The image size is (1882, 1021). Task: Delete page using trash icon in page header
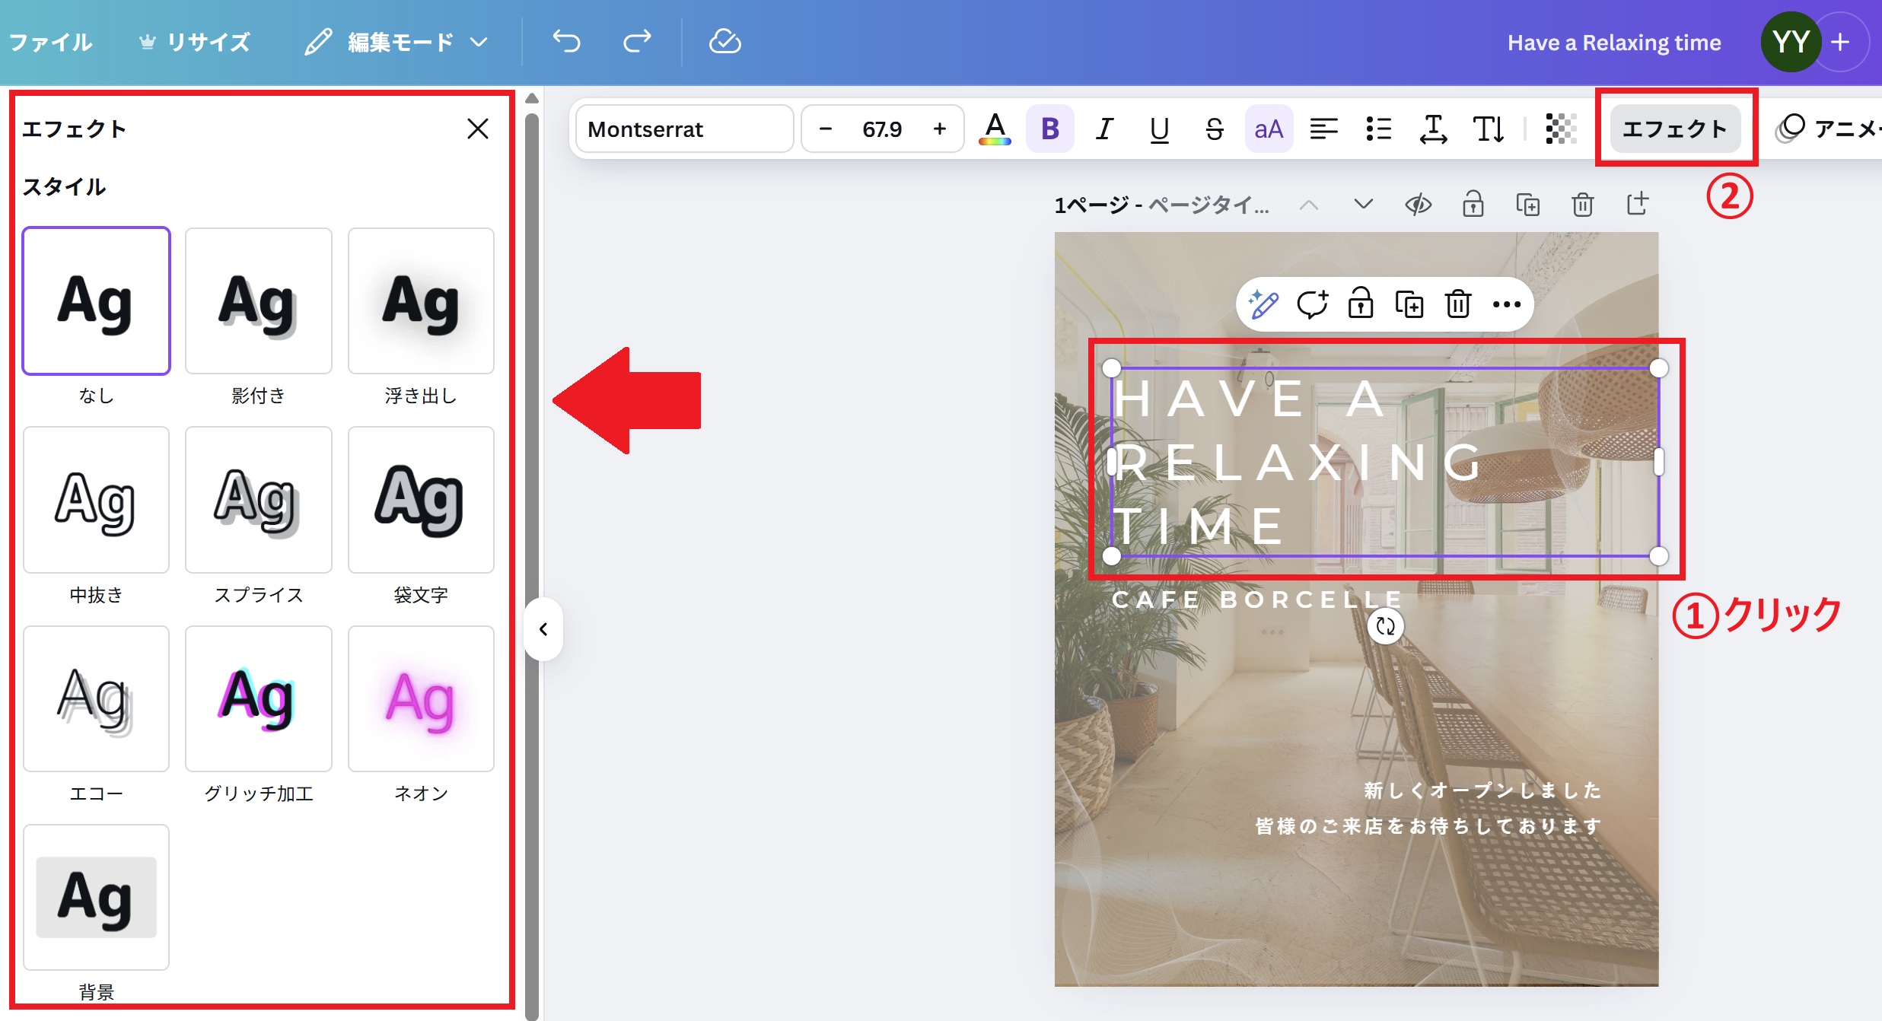click(x=1582, y=205)
